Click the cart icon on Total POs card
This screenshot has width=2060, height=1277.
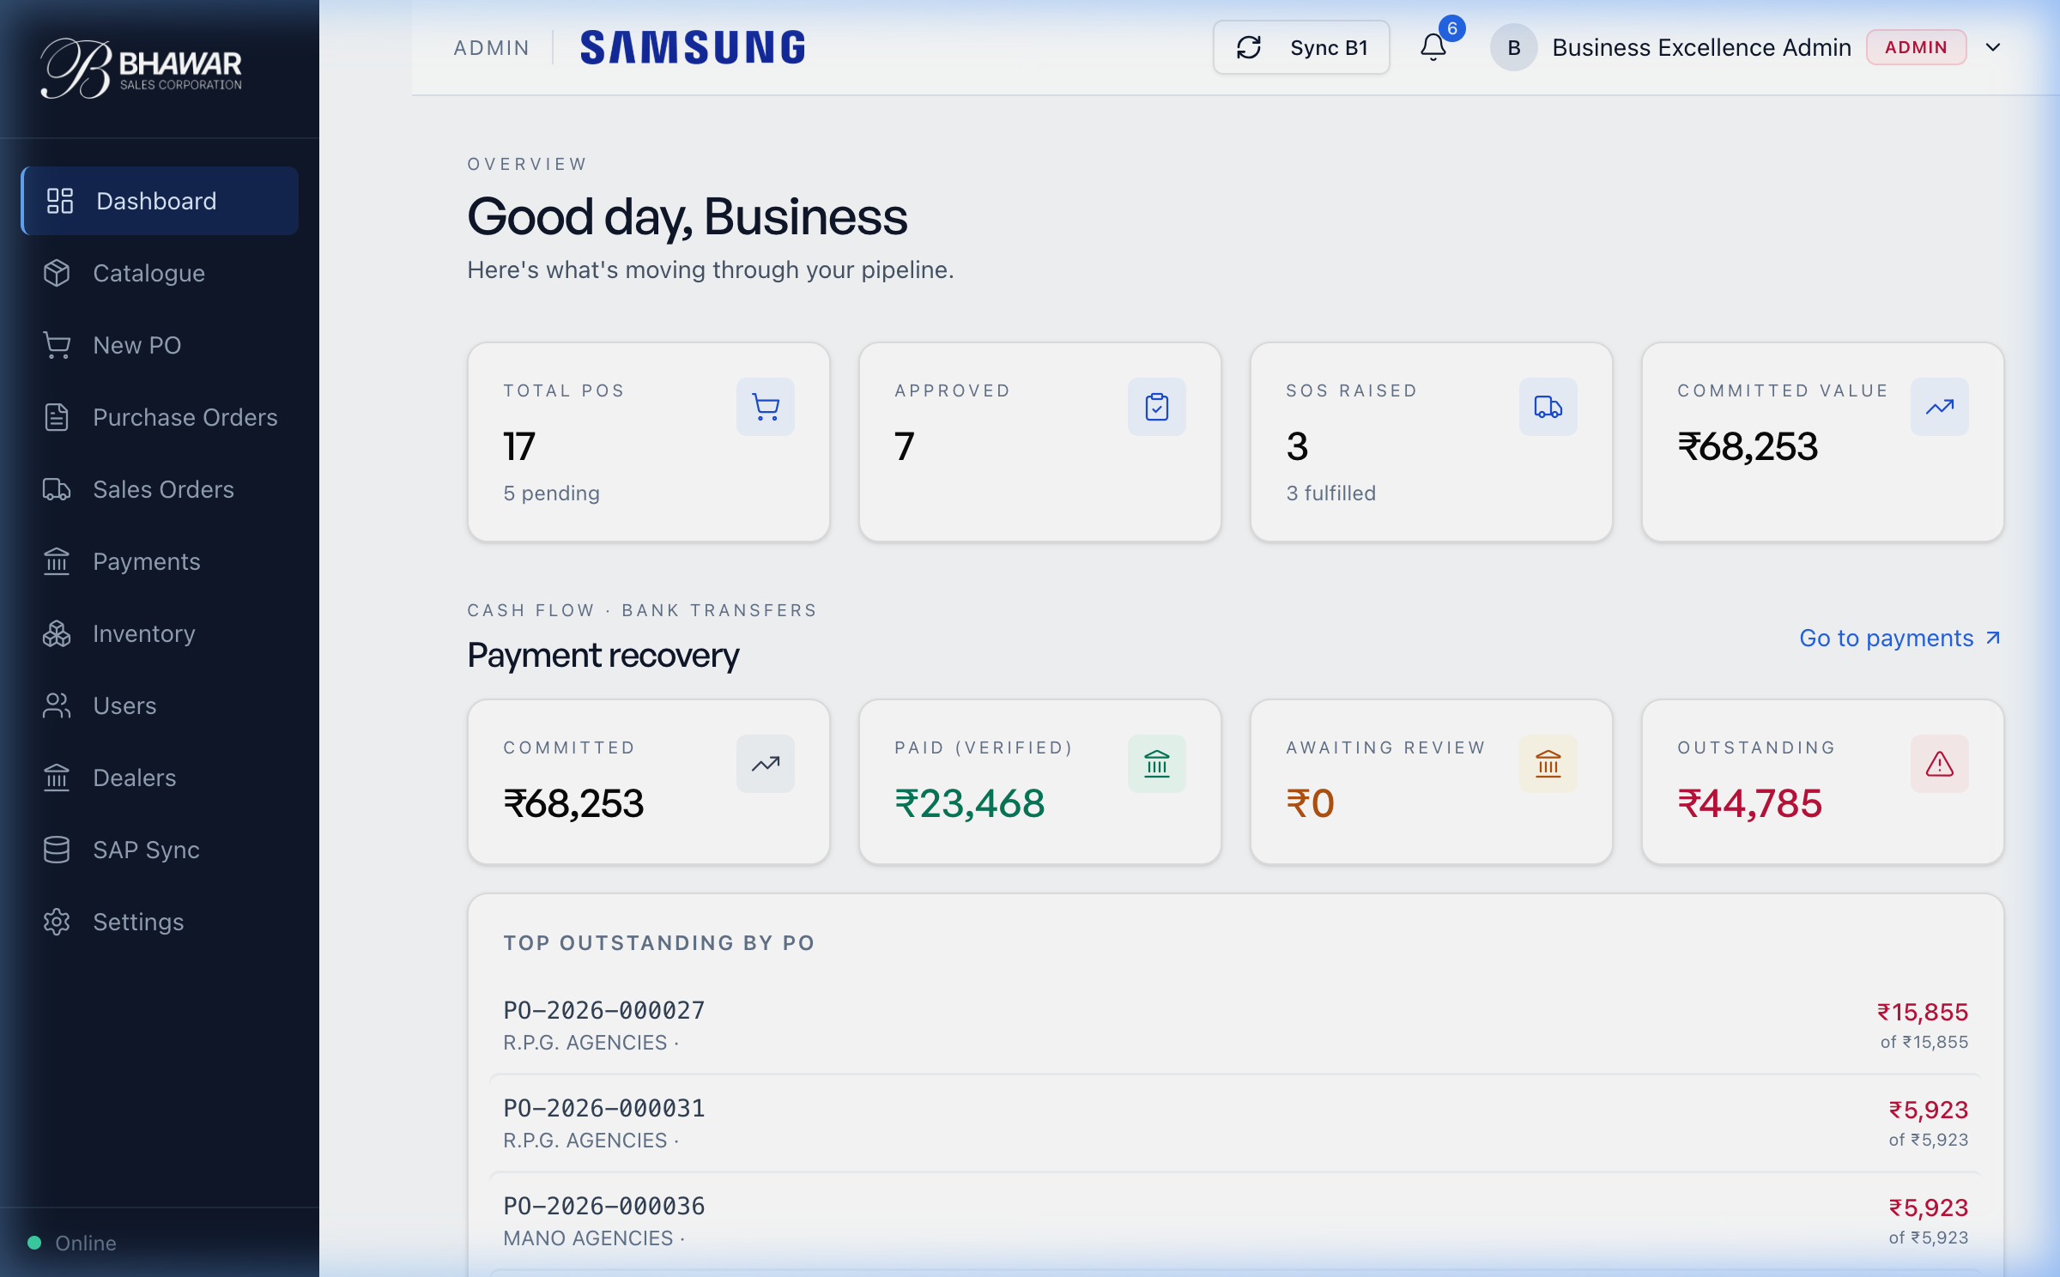pos(766,407)
